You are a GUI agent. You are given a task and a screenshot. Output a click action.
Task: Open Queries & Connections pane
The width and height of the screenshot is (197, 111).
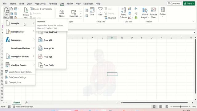(41, 9)
